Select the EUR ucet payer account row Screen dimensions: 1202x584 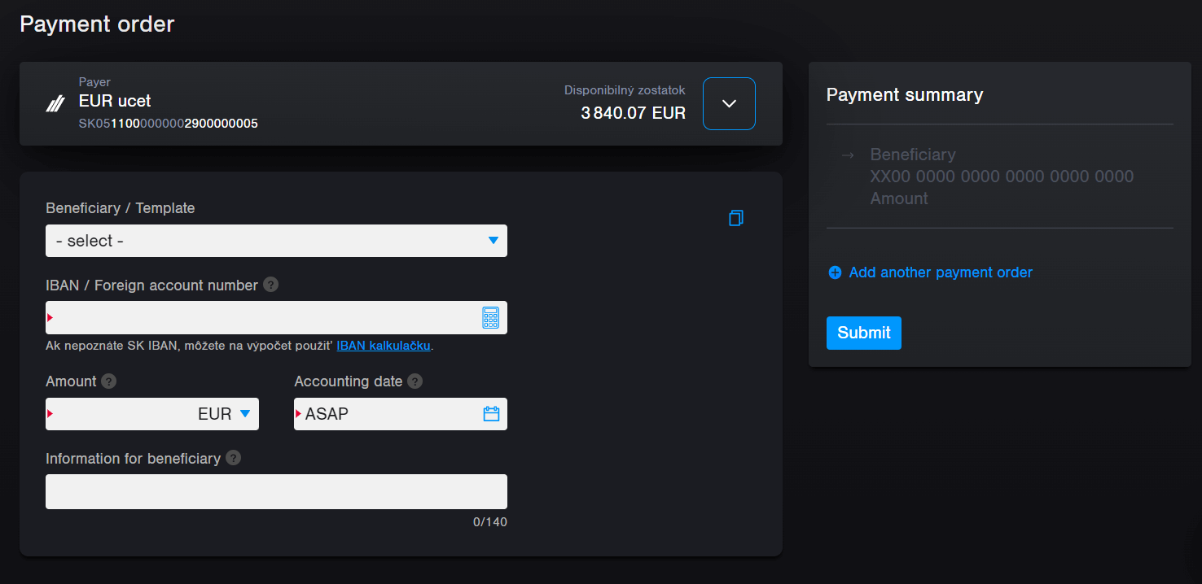point(326,104)
